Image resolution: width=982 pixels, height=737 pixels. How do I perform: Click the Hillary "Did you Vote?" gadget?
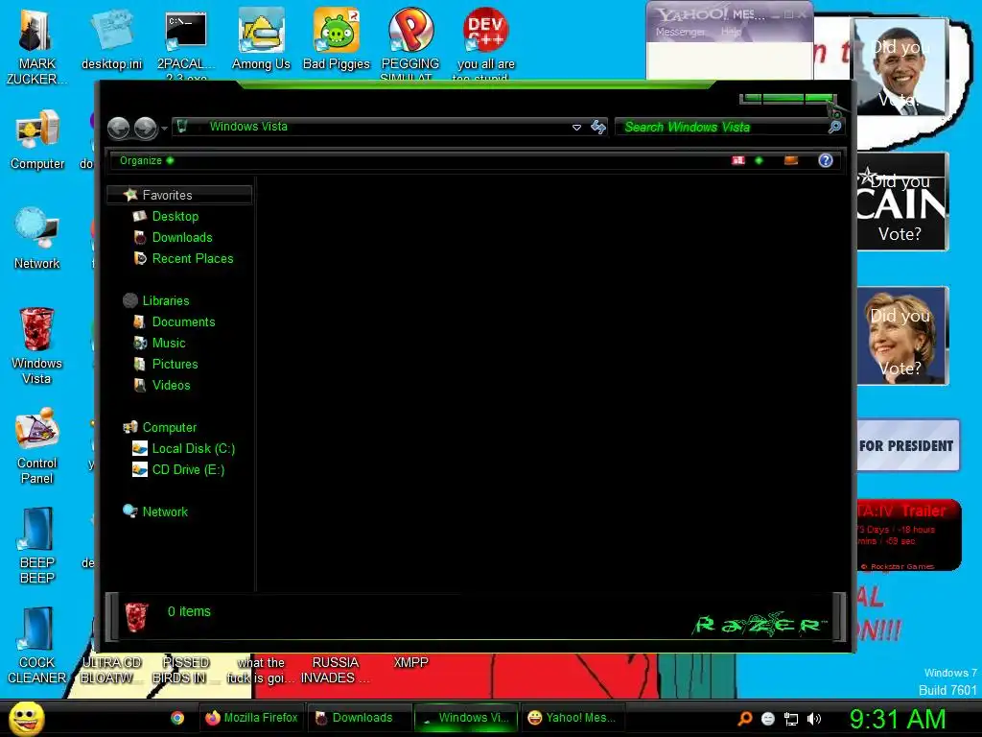pos(902,336)
